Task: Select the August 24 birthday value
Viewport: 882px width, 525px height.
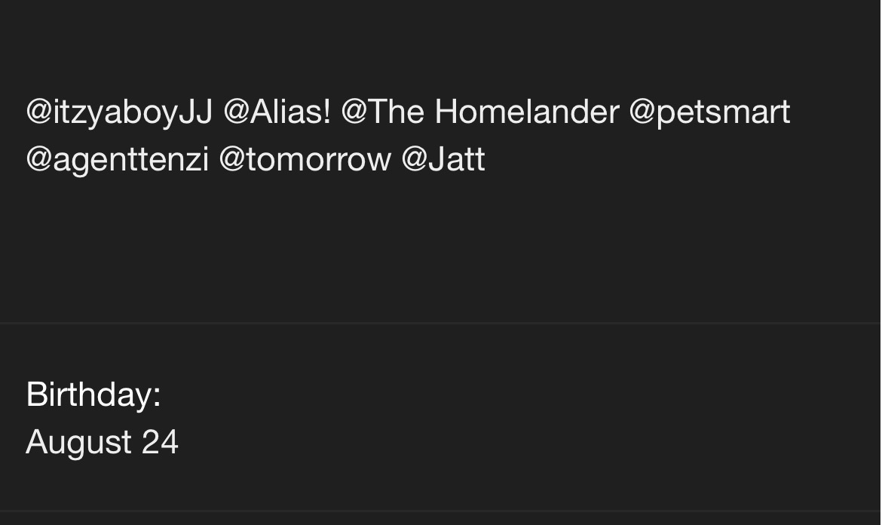Action: click(103, 442)
